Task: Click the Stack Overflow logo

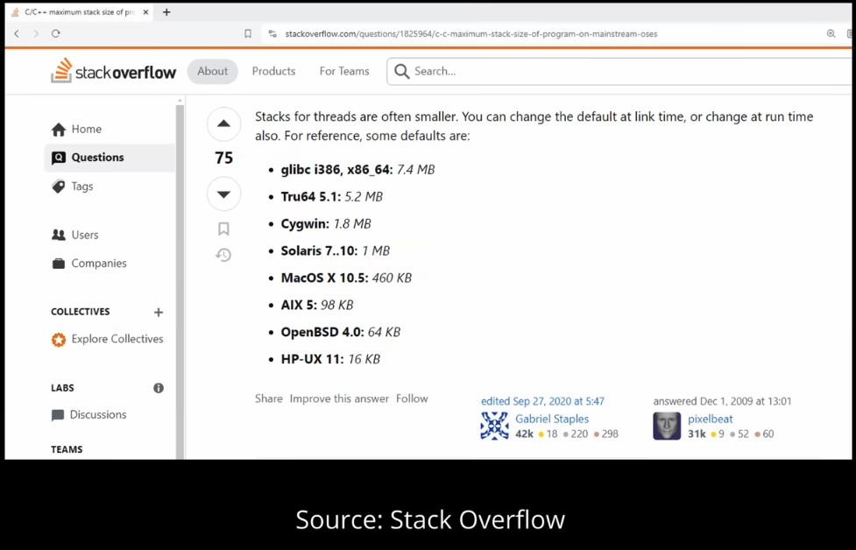Action: [113, 71]
